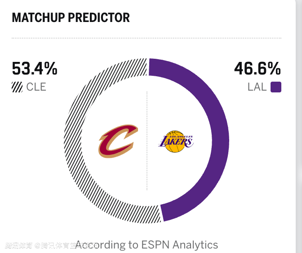302x253 pixels.
Task: Open the CLE team abbreviation label
Action: point(36,87)
